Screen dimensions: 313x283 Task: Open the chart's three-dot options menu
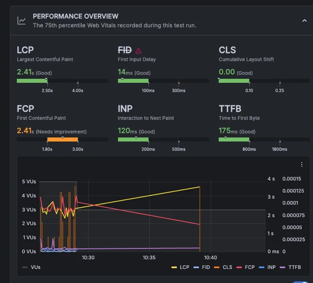302,164
